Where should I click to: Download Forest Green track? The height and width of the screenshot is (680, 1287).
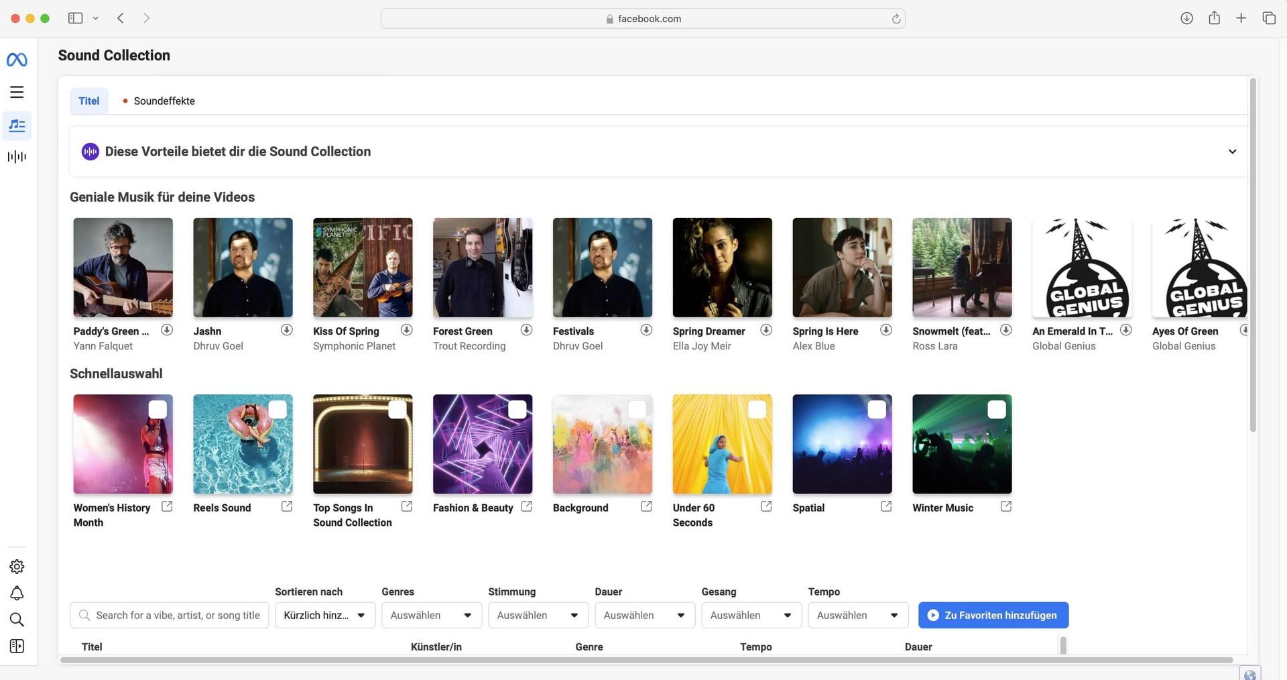(x=526, y=330)
